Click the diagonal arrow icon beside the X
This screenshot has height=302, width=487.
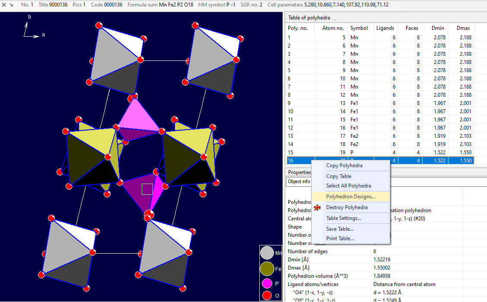11,5
